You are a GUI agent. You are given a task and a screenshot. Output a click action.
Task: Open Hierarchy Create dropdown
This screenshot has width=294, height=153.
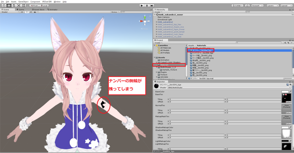point(158,12)
